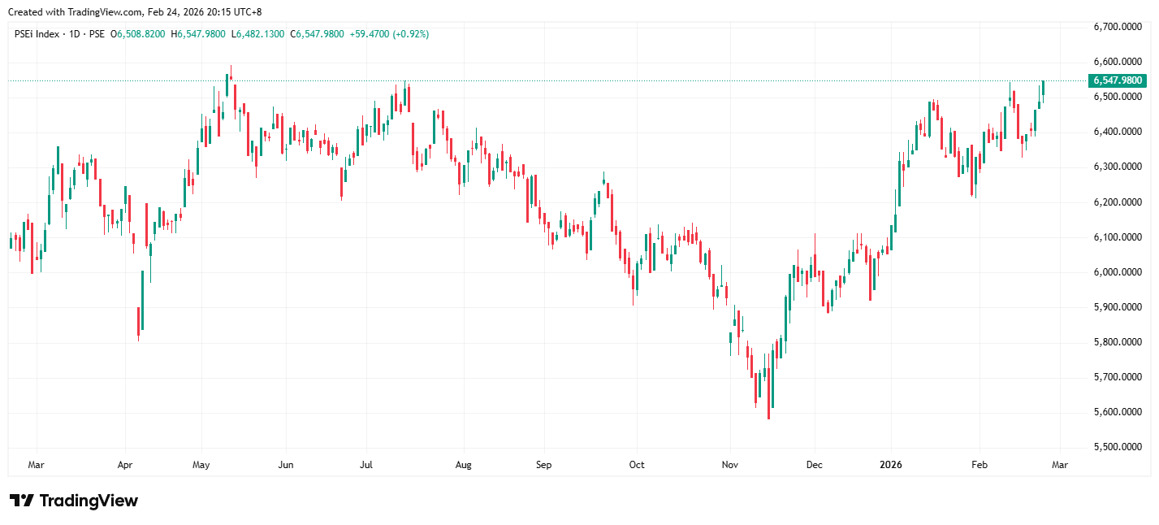Click the Apr label on the time axis

click(x=124, y=465)
